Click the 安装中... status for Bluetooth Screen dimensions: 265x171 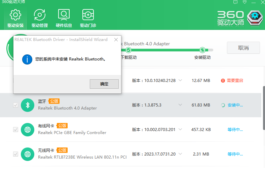pos(235,105)
